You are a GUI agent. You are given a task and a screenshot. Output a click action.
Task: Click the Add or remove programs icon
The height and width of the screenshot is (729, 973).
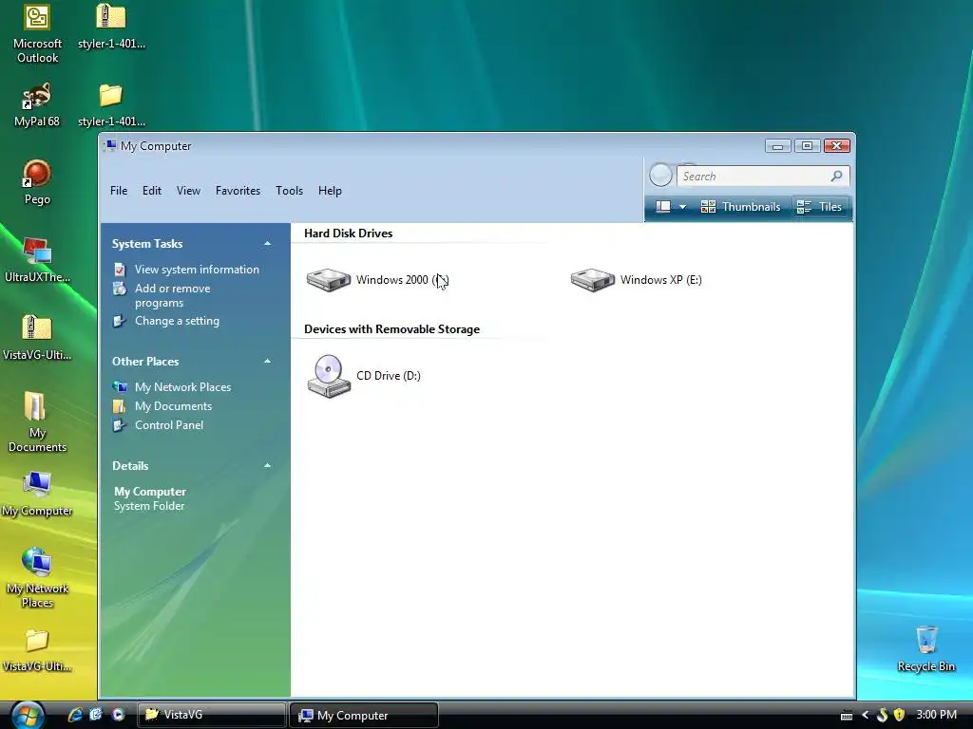120,289
